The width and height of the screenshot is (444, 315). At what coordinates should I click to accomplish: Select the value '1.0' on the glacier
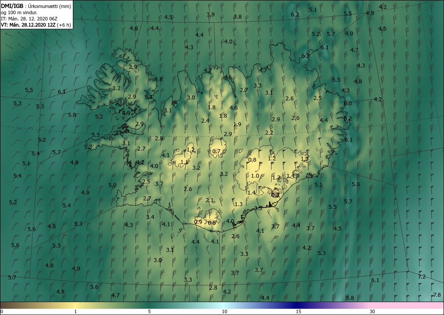pyautogui.click(x=255, y=175)
